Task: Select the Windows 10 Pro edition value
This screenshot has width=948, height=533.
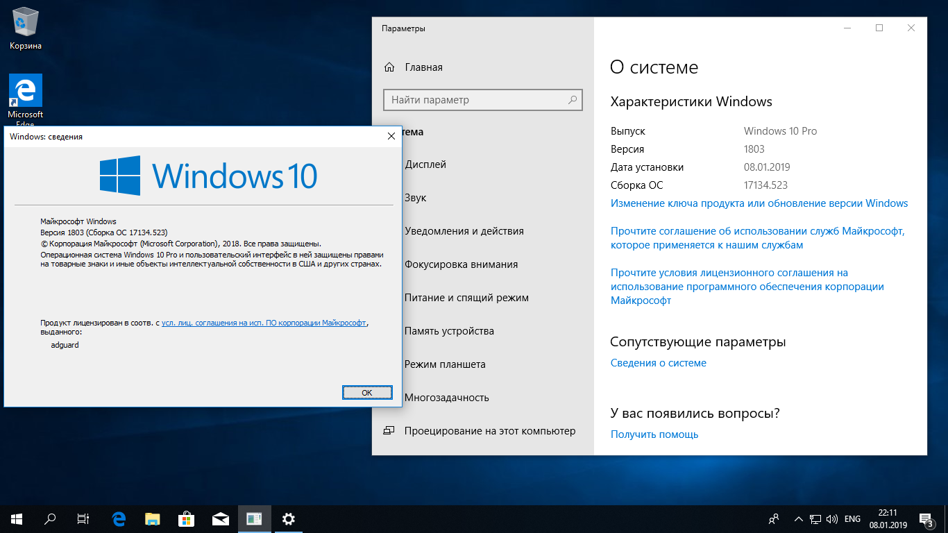Action: point(781,131)
